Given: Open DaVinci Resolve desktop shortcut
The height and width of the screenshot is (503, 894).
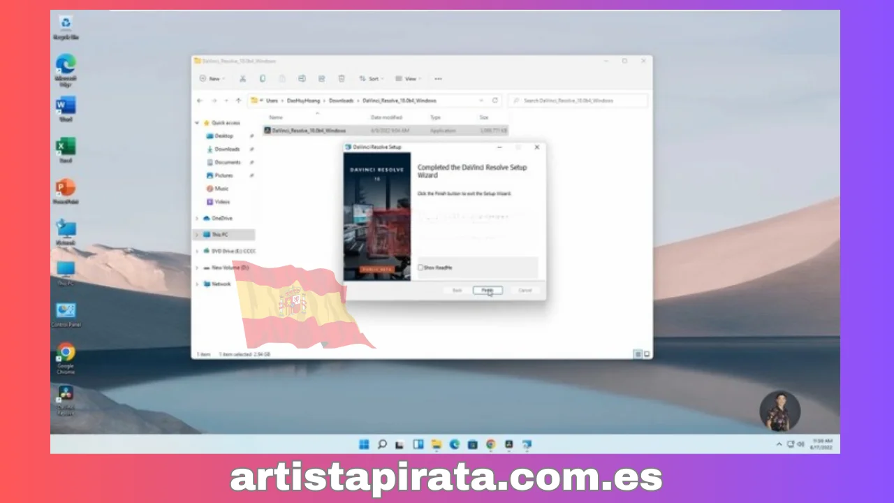Looking at the screenshot, I should pyautogui.click(x=66, y=400).
